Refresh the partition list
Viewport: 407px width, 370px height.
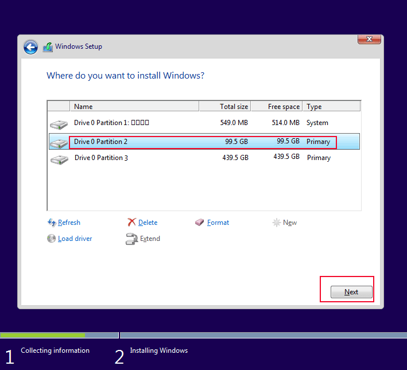click(x=69, y=223)
